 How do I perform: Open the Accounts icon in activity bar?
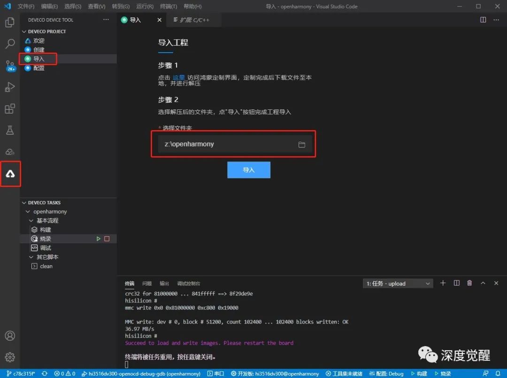coord(10,336)
